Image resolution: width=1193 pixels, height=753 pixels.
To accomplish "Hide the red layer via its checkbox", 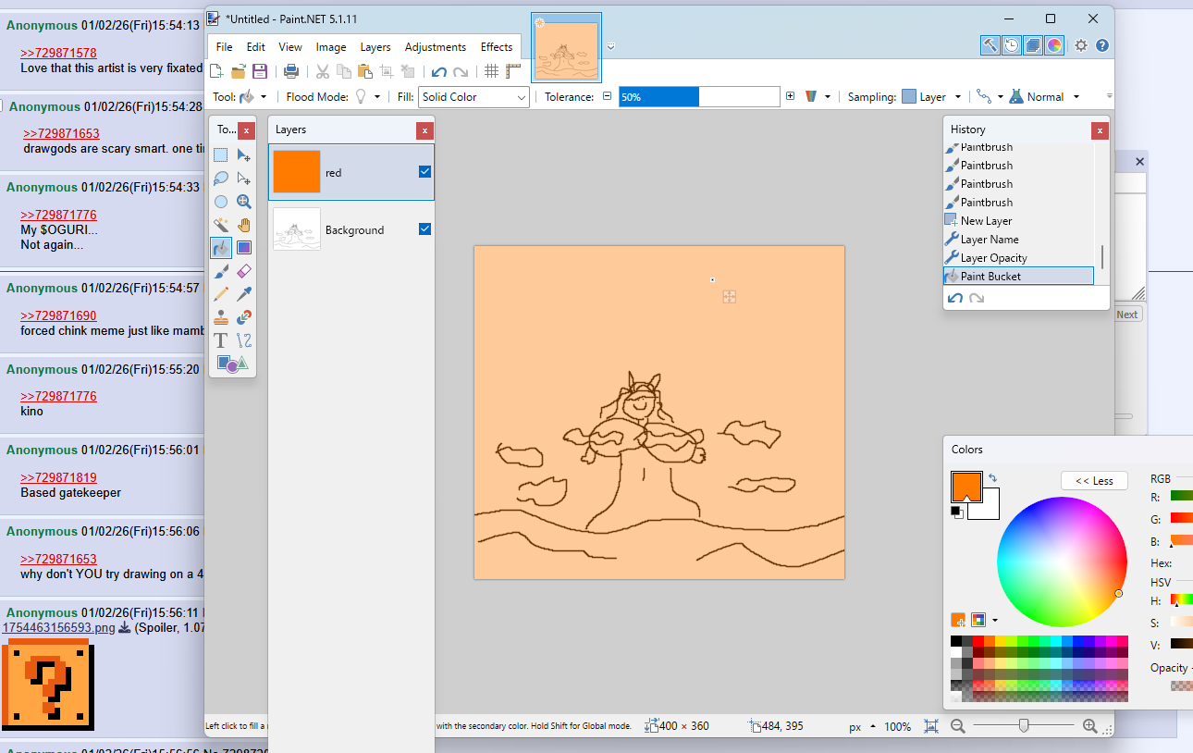I will click(x=424, y=171).
